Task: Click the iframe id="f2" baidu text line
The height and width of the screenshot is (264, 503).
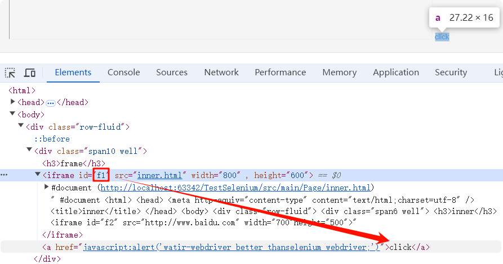Action: tap(203, 222)
